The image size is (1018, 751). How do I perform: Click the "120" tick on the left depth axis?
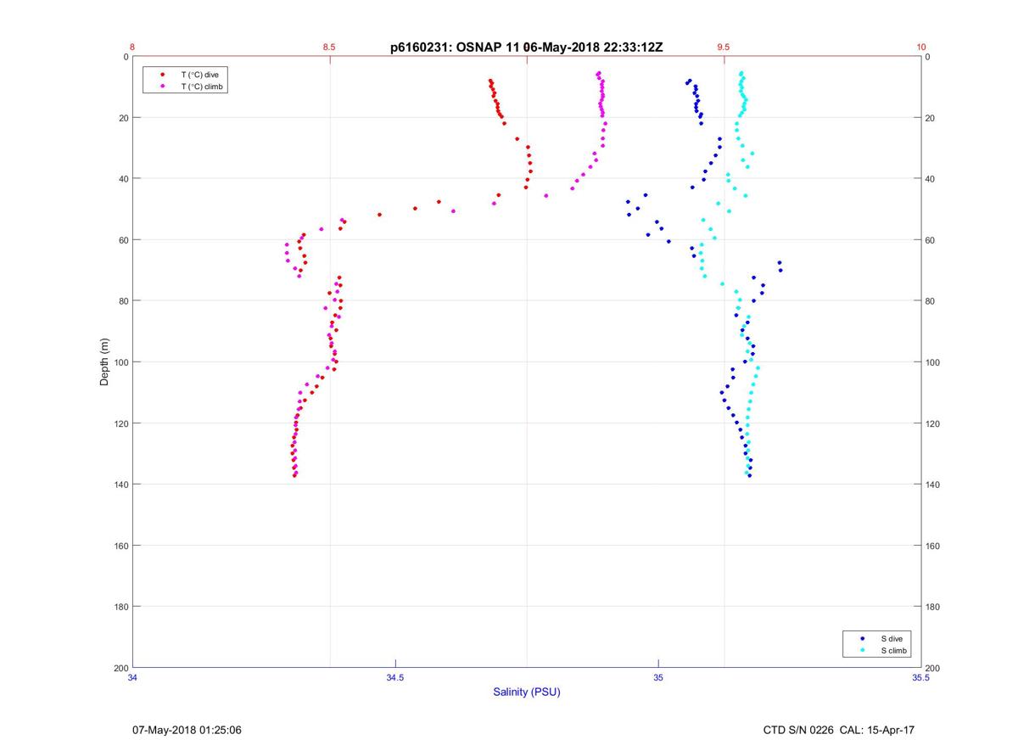click(x=120, y=423)
